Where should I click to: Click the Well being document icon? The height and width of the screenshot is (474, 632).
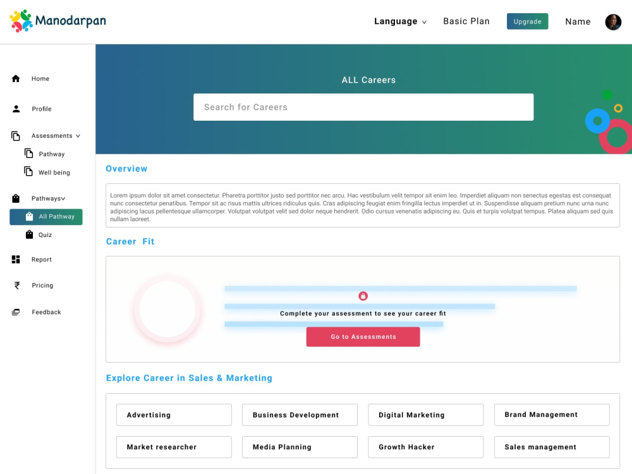click(x=28, y=172)
